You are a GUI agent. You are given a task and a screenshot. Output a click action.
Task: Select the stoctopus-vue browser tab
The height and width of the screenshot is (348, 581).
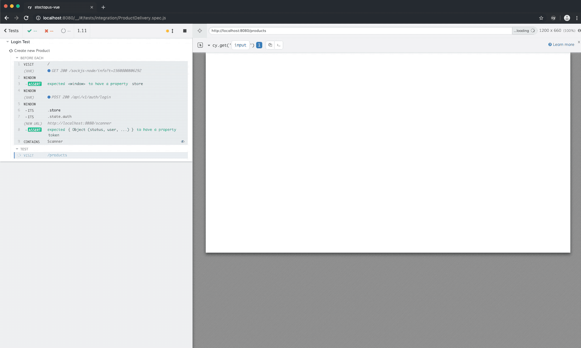coord(47,7)
